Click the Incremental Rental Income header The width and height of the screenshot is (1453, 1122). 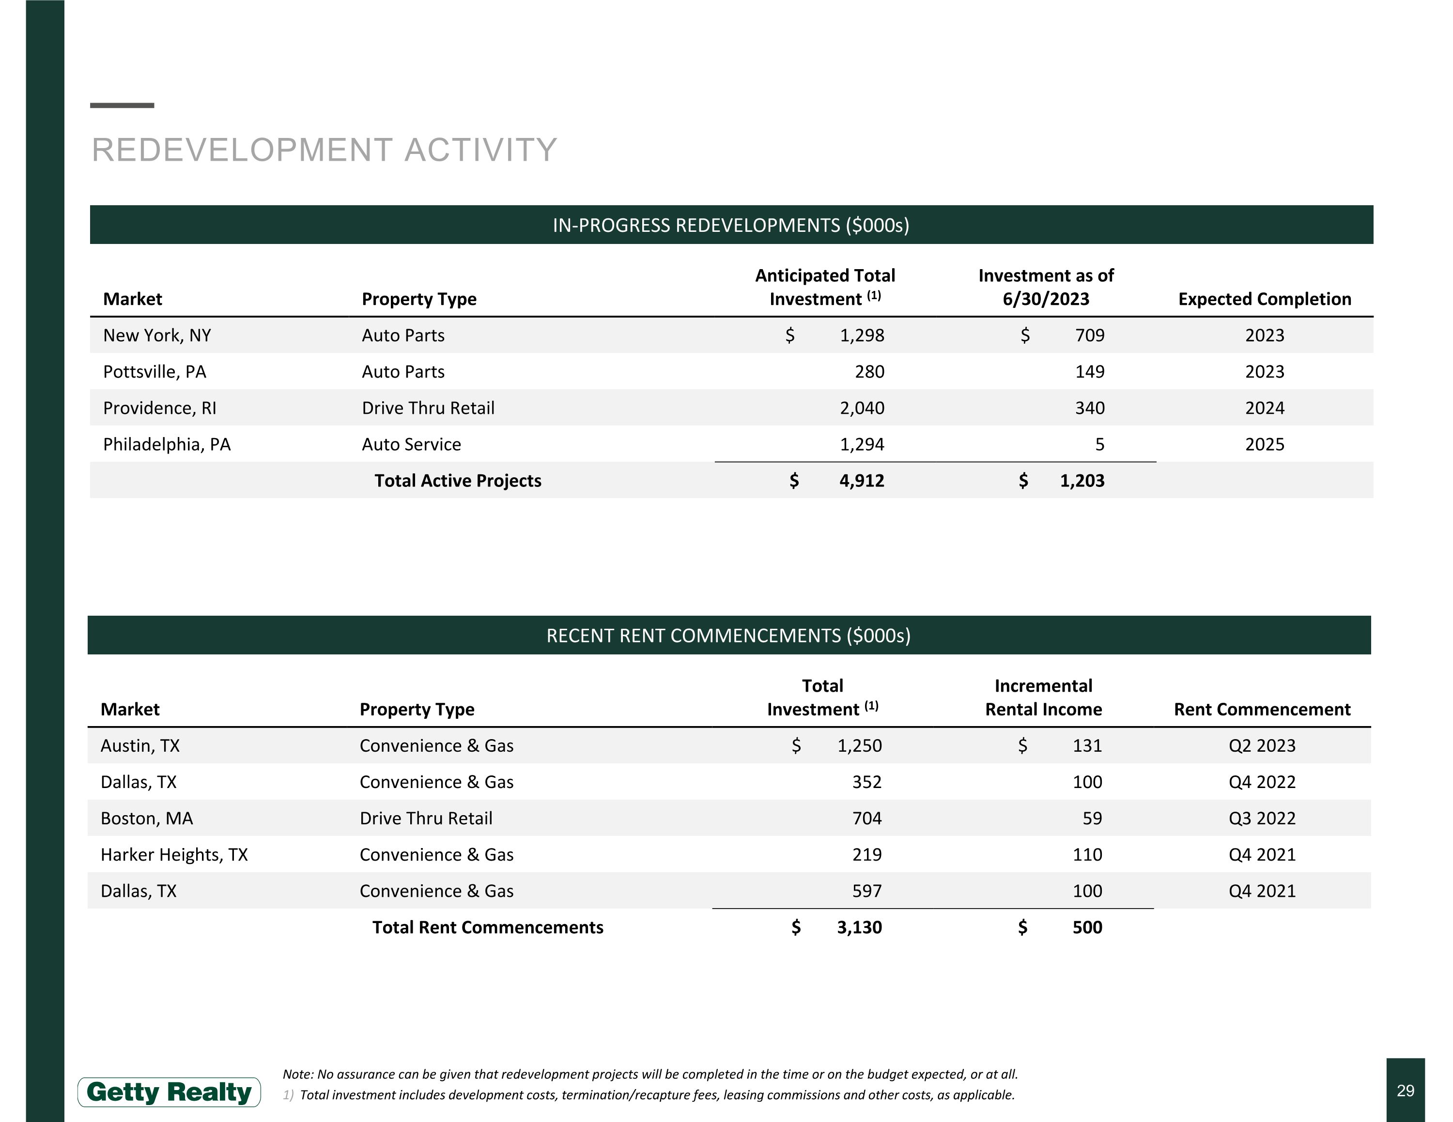tap(1043, 697)
